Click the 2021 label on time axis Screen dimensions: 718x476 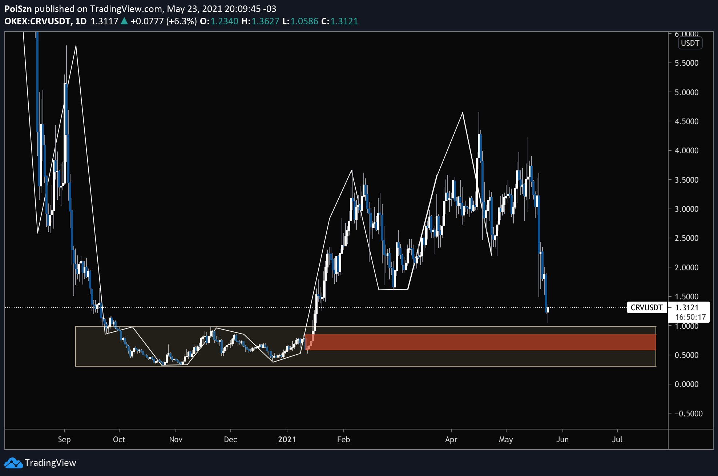[x=287, y=439]
